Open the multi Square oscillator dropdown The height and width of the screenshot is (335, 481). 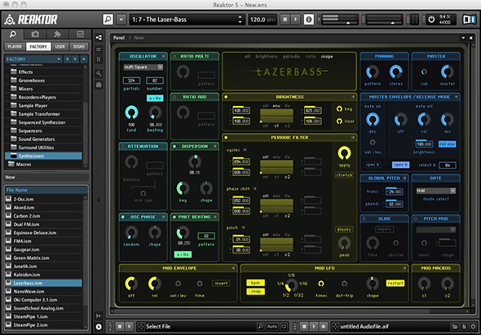(143, 67)
